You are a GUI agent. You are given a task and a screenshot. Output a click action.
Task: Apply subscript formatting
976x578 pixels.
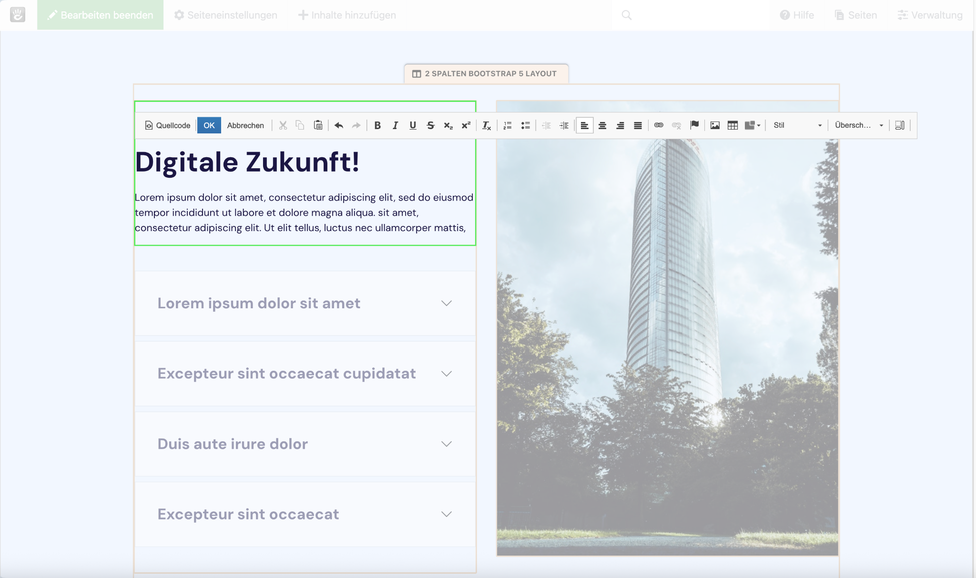pyautogui.click(x=448, y=125)
